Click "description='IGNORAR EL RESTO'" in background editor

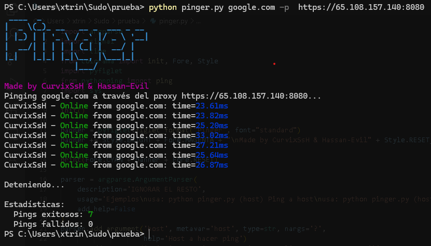[141, 189]
